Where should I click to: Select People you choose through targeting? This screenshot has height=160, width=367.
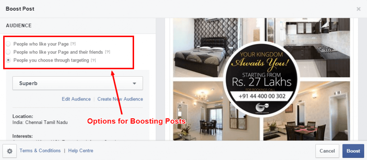[8, 60]
